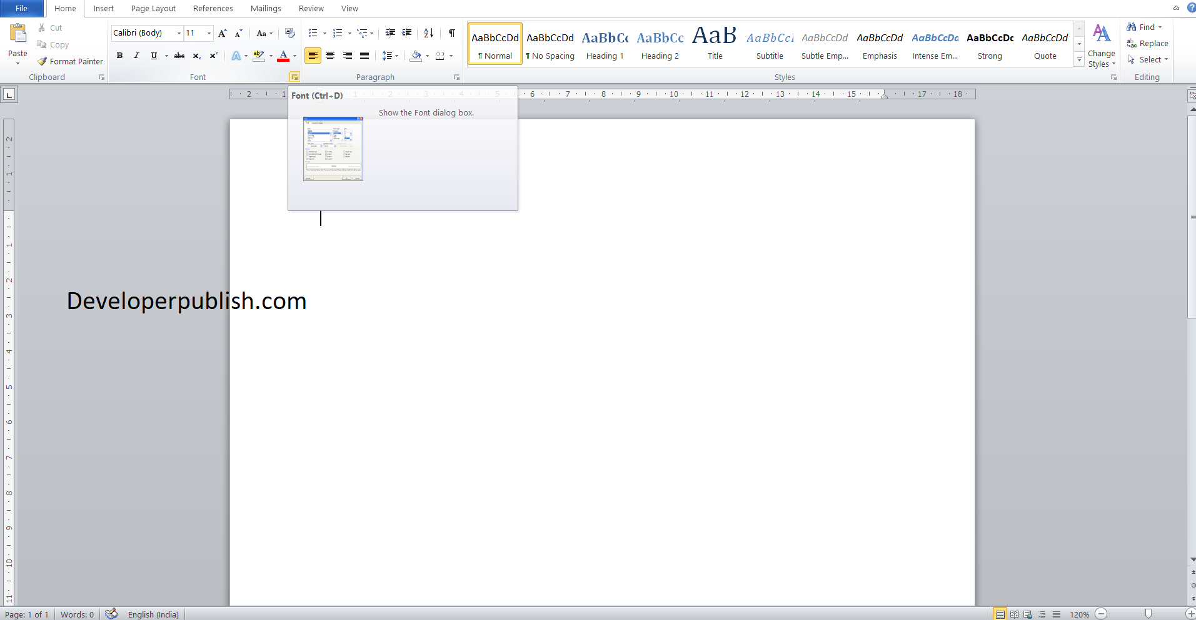Click the spelling check icon in status bar
This screenshot has width=1196, height=620.
tap(111, 614)
